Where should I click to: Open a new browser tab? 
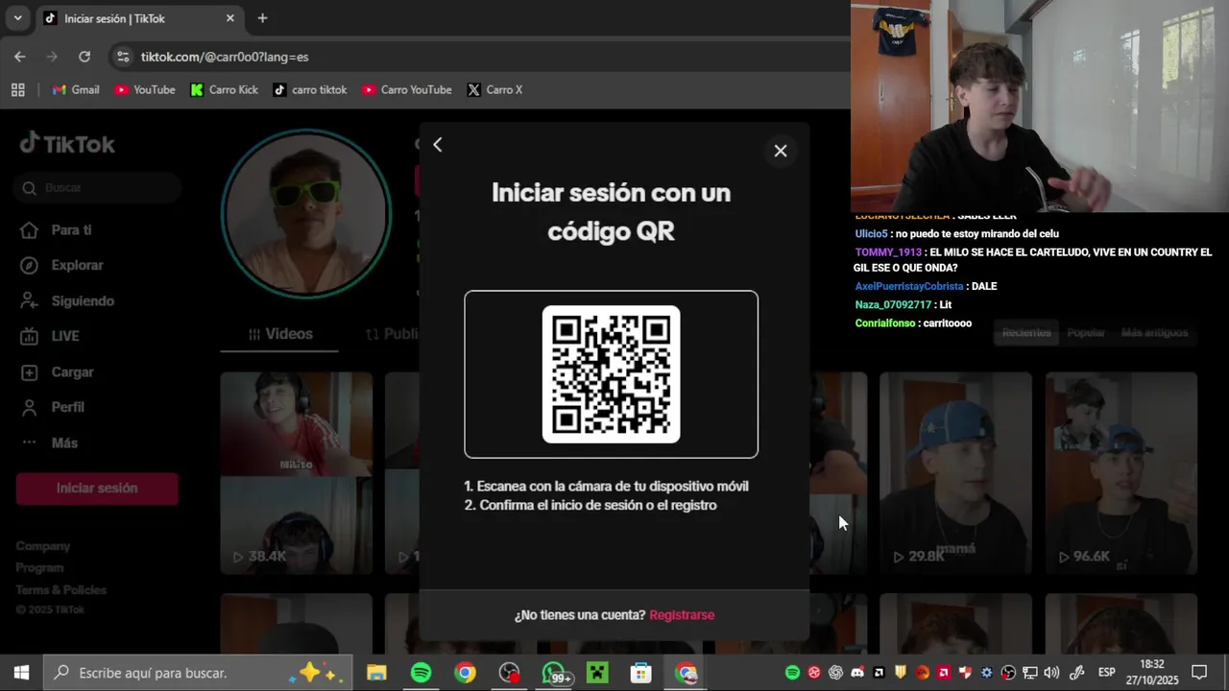262,18
